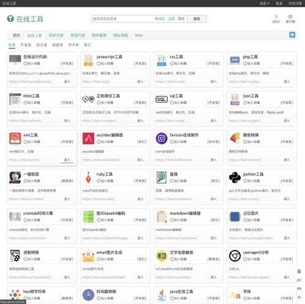Click the 在线工具 site logo
Viewport: 305px width, 304px height.
25,19
